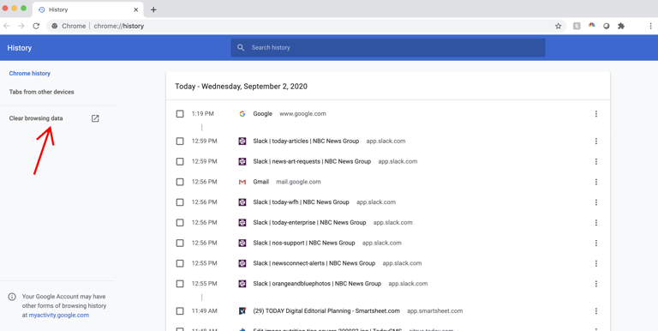Image resolution: width=658 pixels, height=331 pixels.
Task: Open more actions for Slack newsconnect-alerts
Action: (596, 263)
